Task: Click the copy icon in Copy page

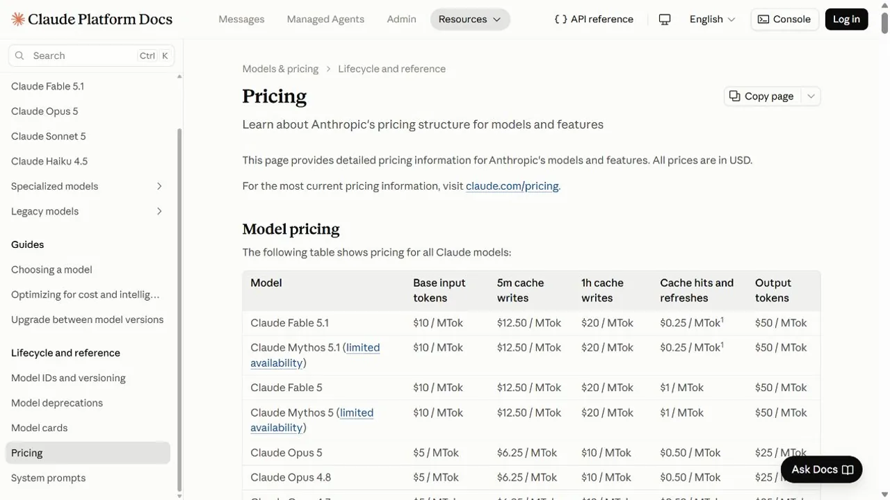Action: click(734, 96)
